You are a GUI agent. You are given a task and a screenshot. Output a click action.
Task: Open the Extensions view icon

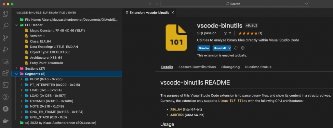coord(6,74)
